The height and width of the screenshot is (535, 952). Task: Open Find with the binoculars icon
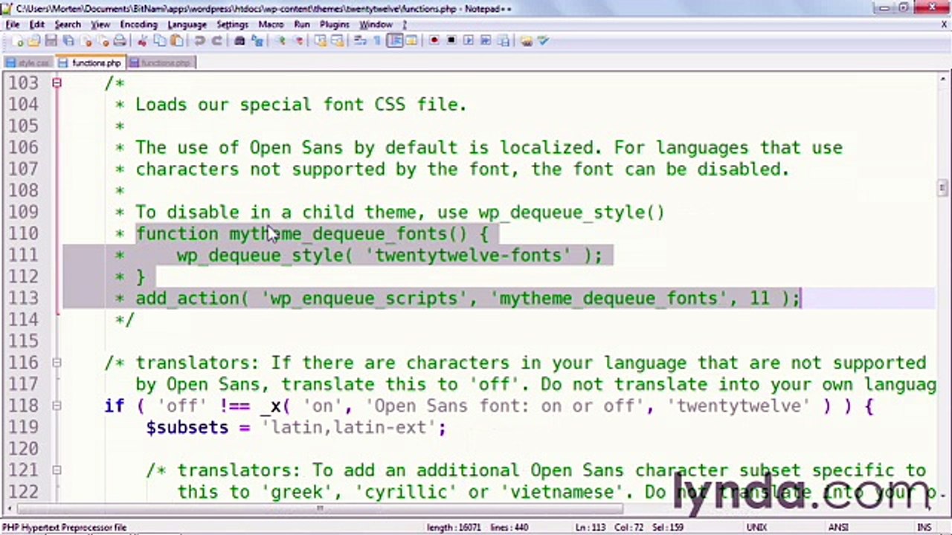click(239, 41)
